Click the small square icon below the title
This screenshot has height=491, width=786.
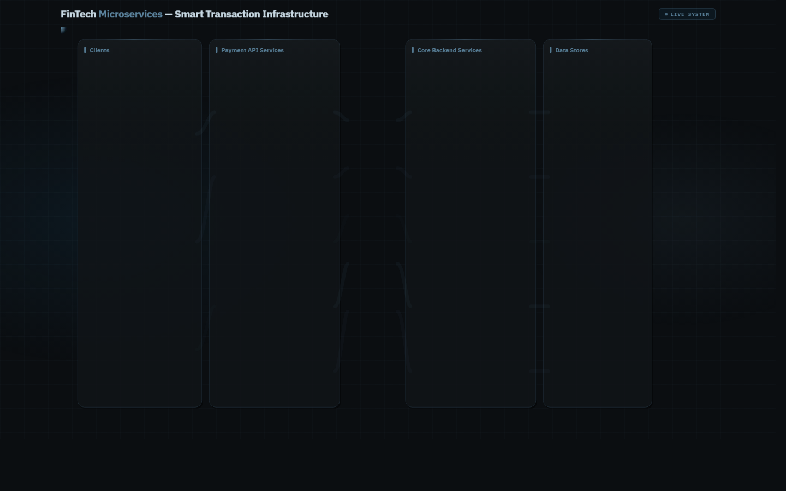pos(63,30)
